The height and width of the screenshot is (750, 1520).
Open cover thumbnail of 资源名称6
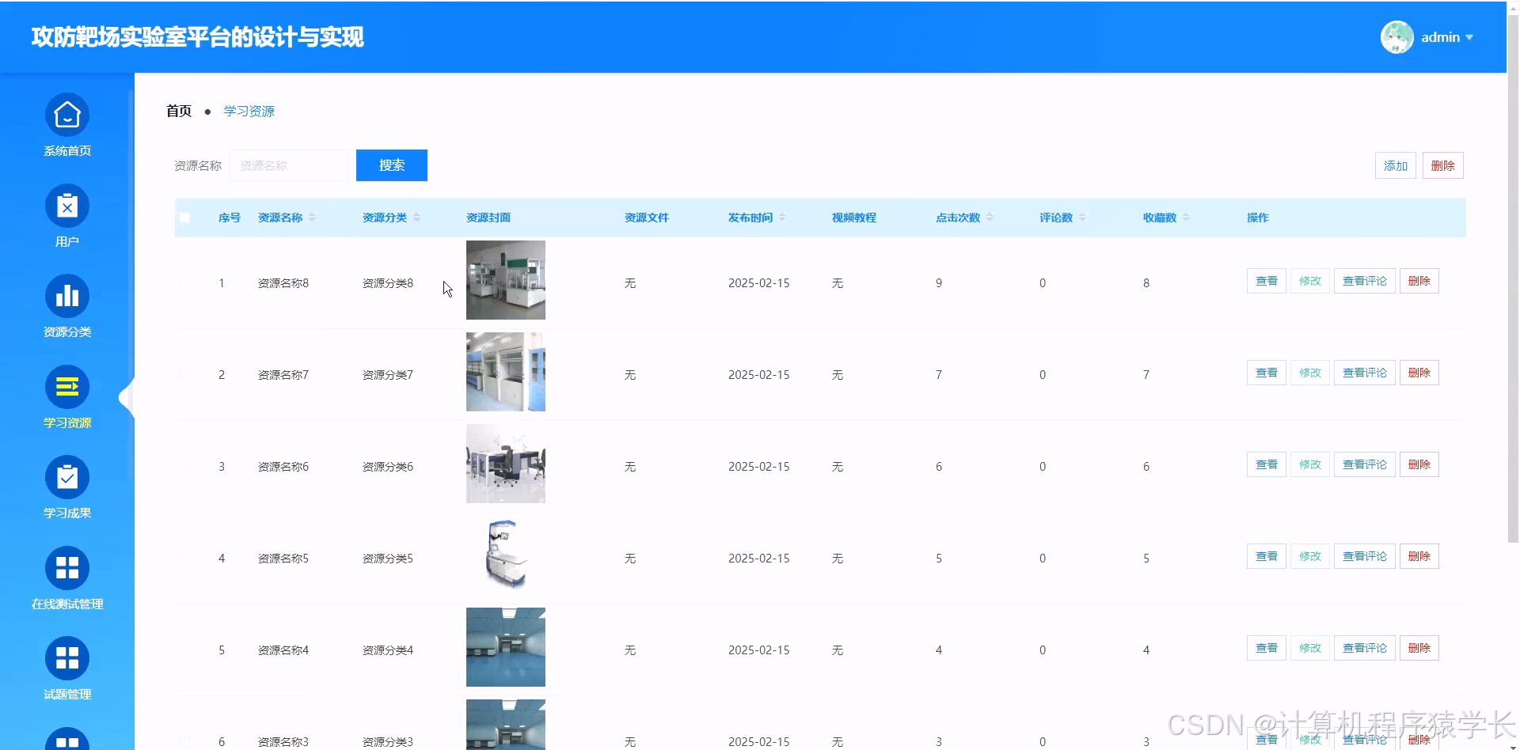(506, 464)
